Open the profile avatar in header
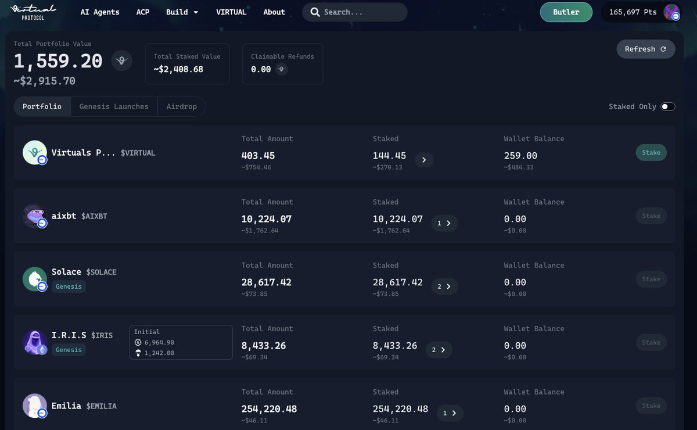Image resolution: width=697 pixels, height=430 pixels. (x=671, y=12)
